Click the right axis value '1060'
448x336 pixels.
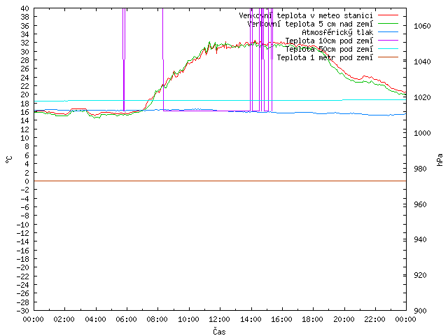coord(422,27)
